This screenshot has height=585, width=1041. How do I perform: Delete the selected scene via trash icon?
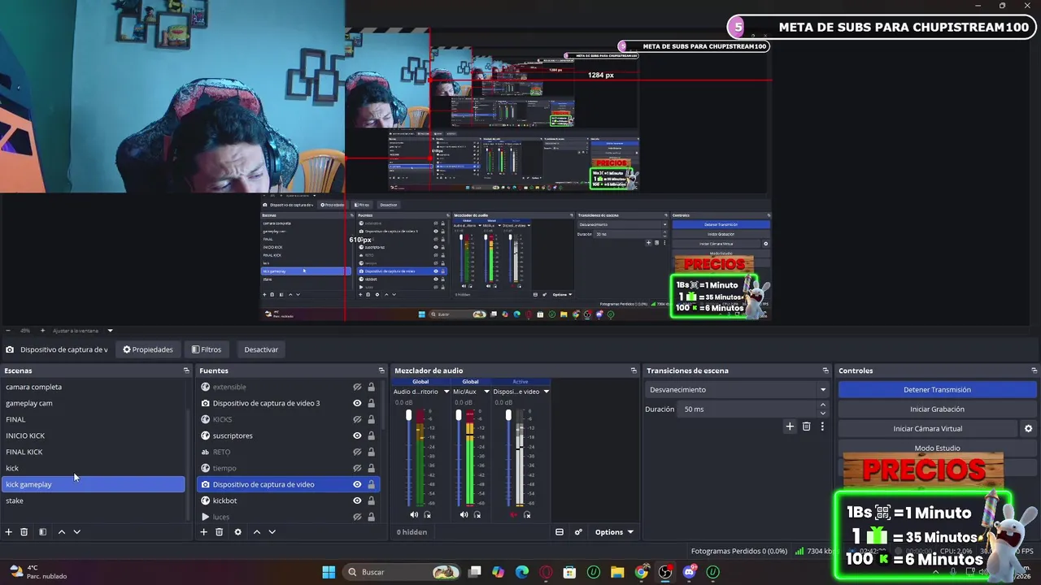pyautogui.click(x=24, y=532)
